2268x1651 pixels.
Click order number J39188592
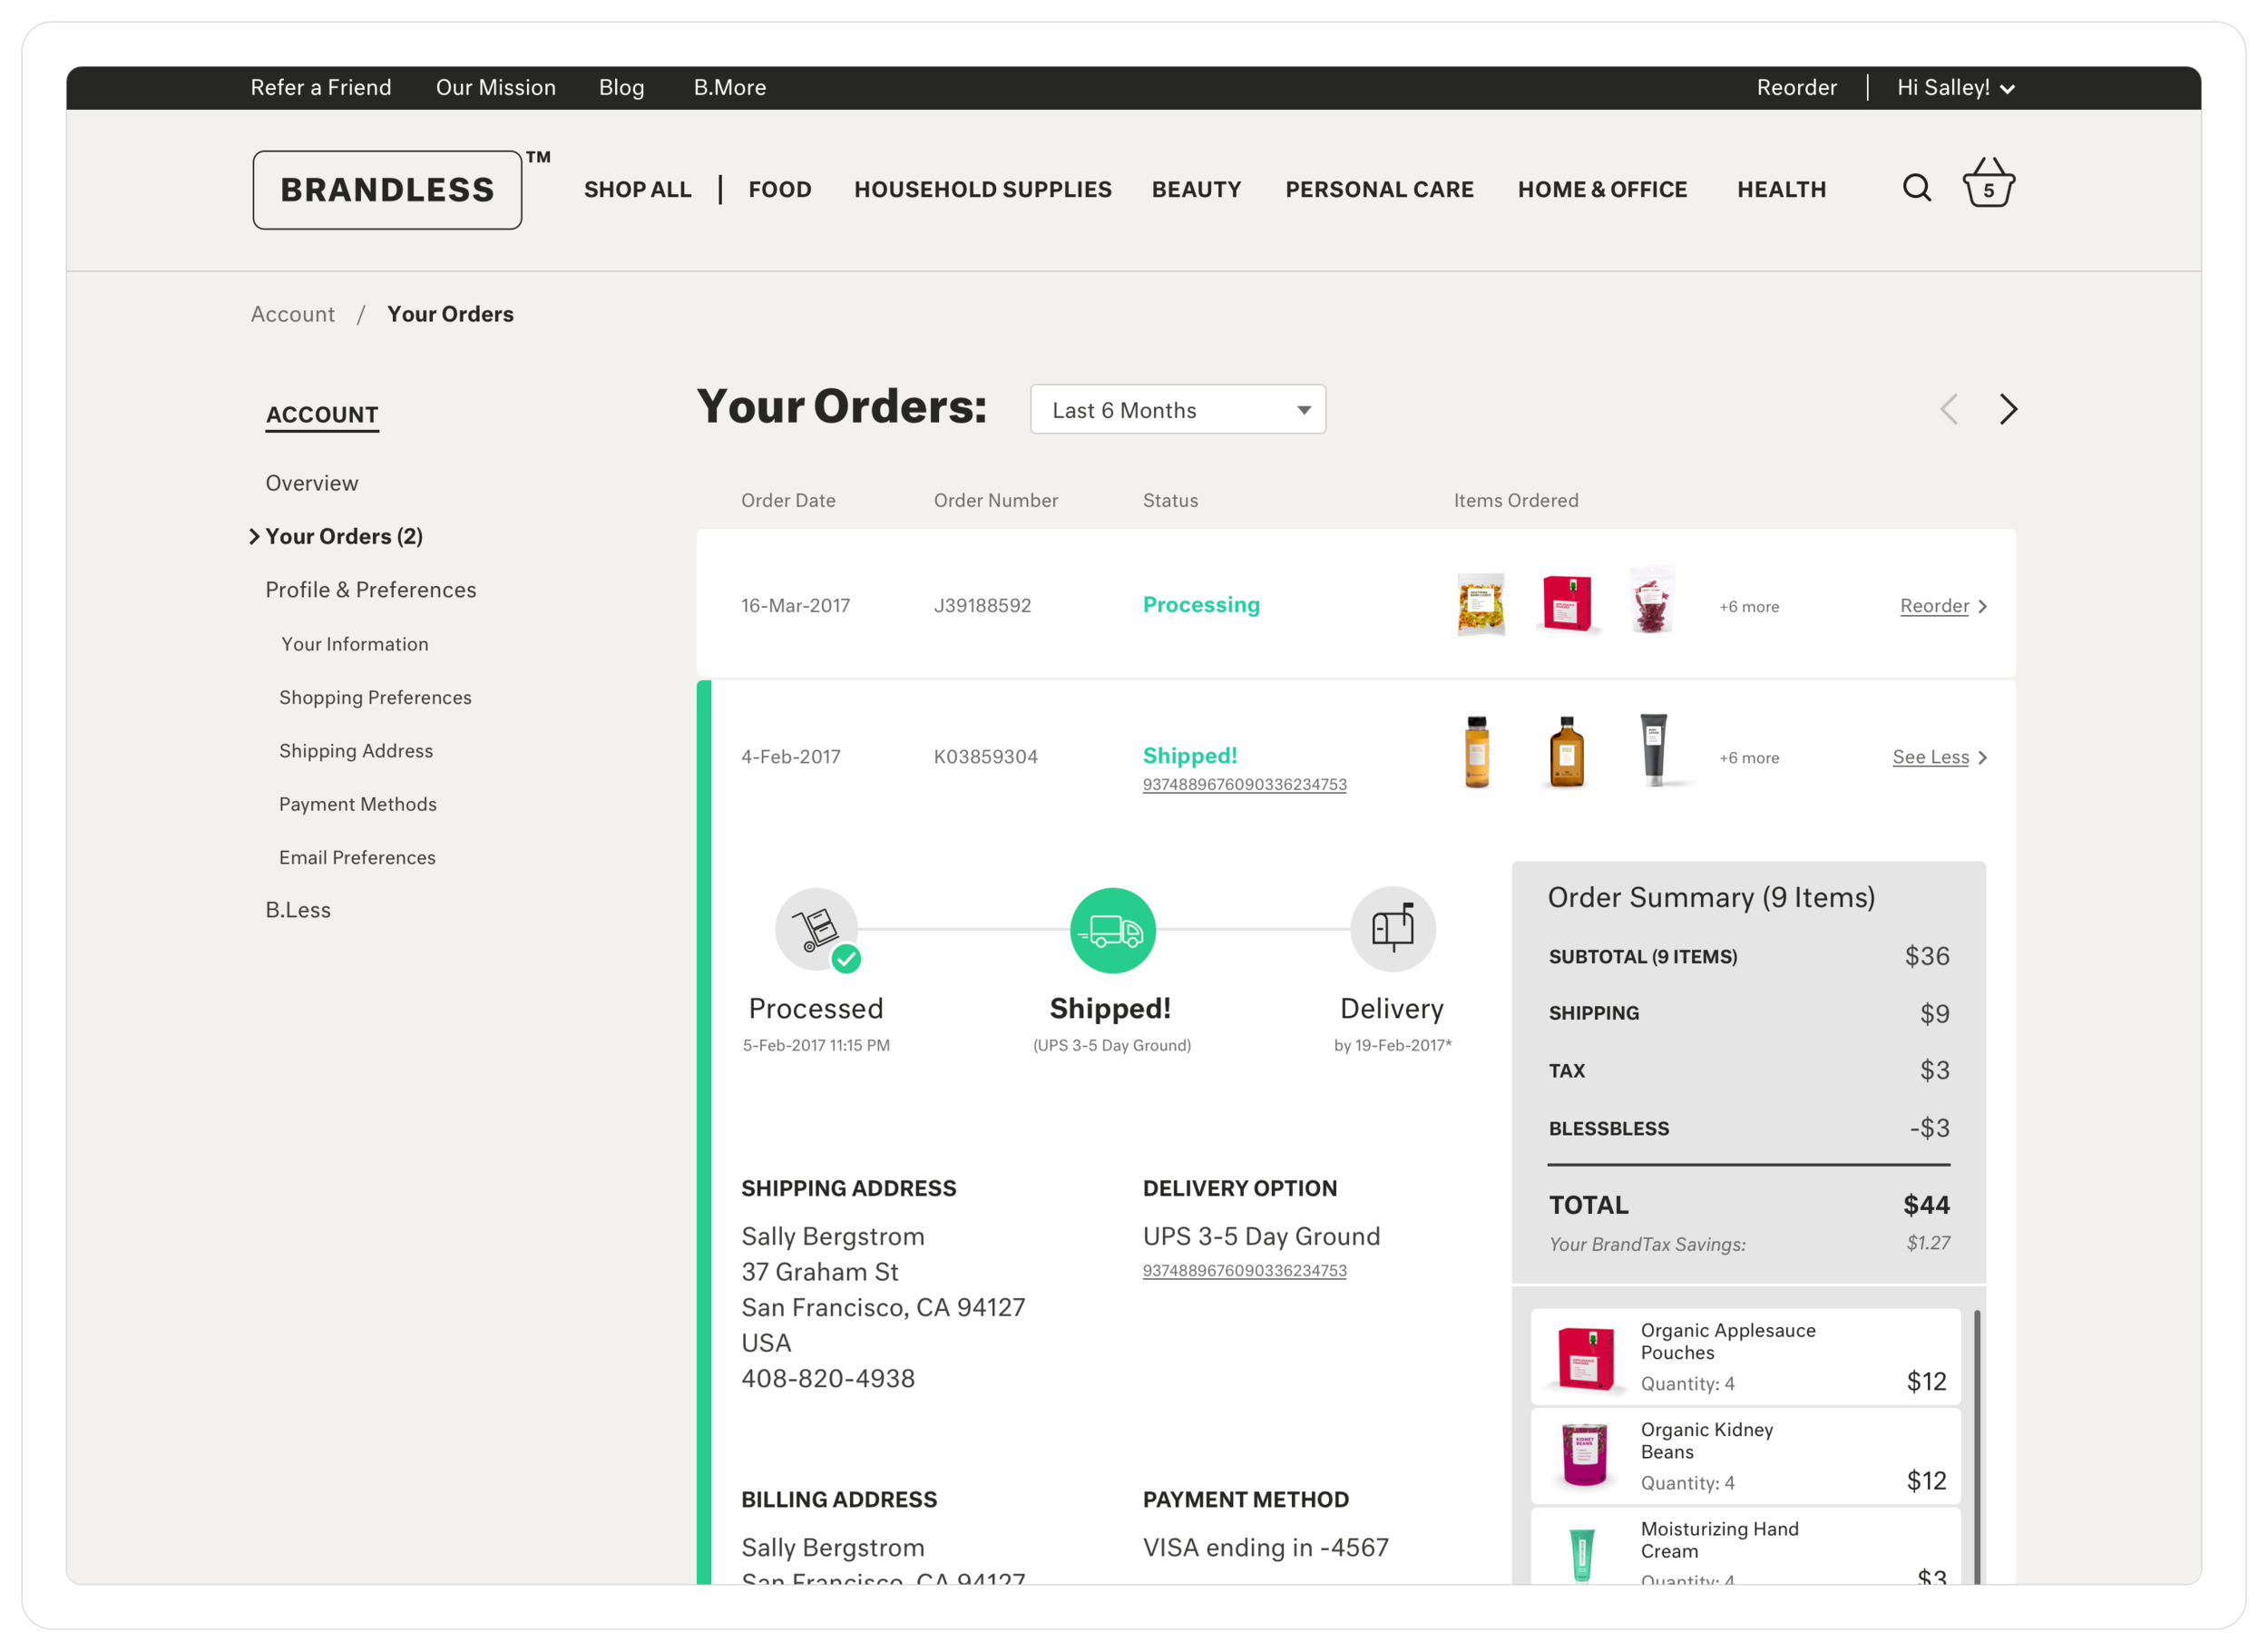pos(982,606)
